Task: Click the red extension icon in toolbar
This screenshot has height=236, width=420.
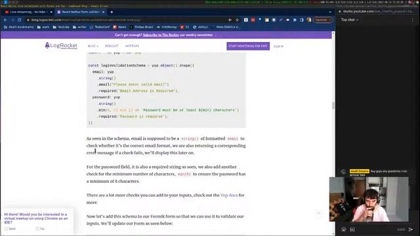Action: click(253, 20)
